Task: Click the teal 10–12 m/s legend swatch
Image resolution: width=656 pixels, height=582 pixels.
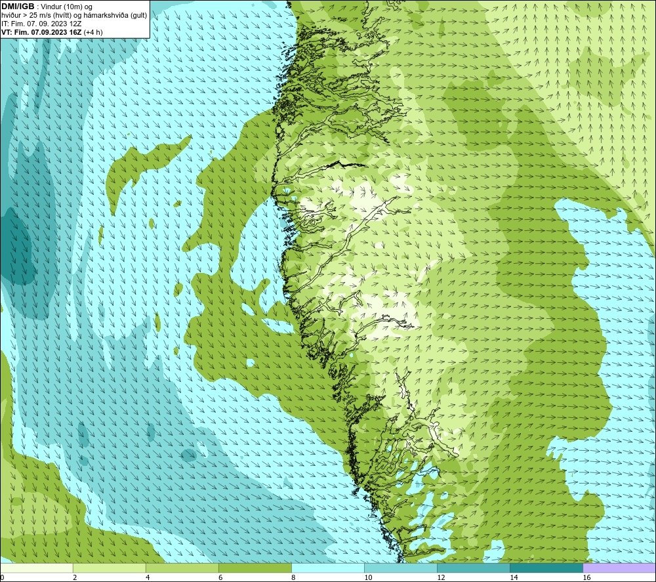Action: tap(400, 568)
